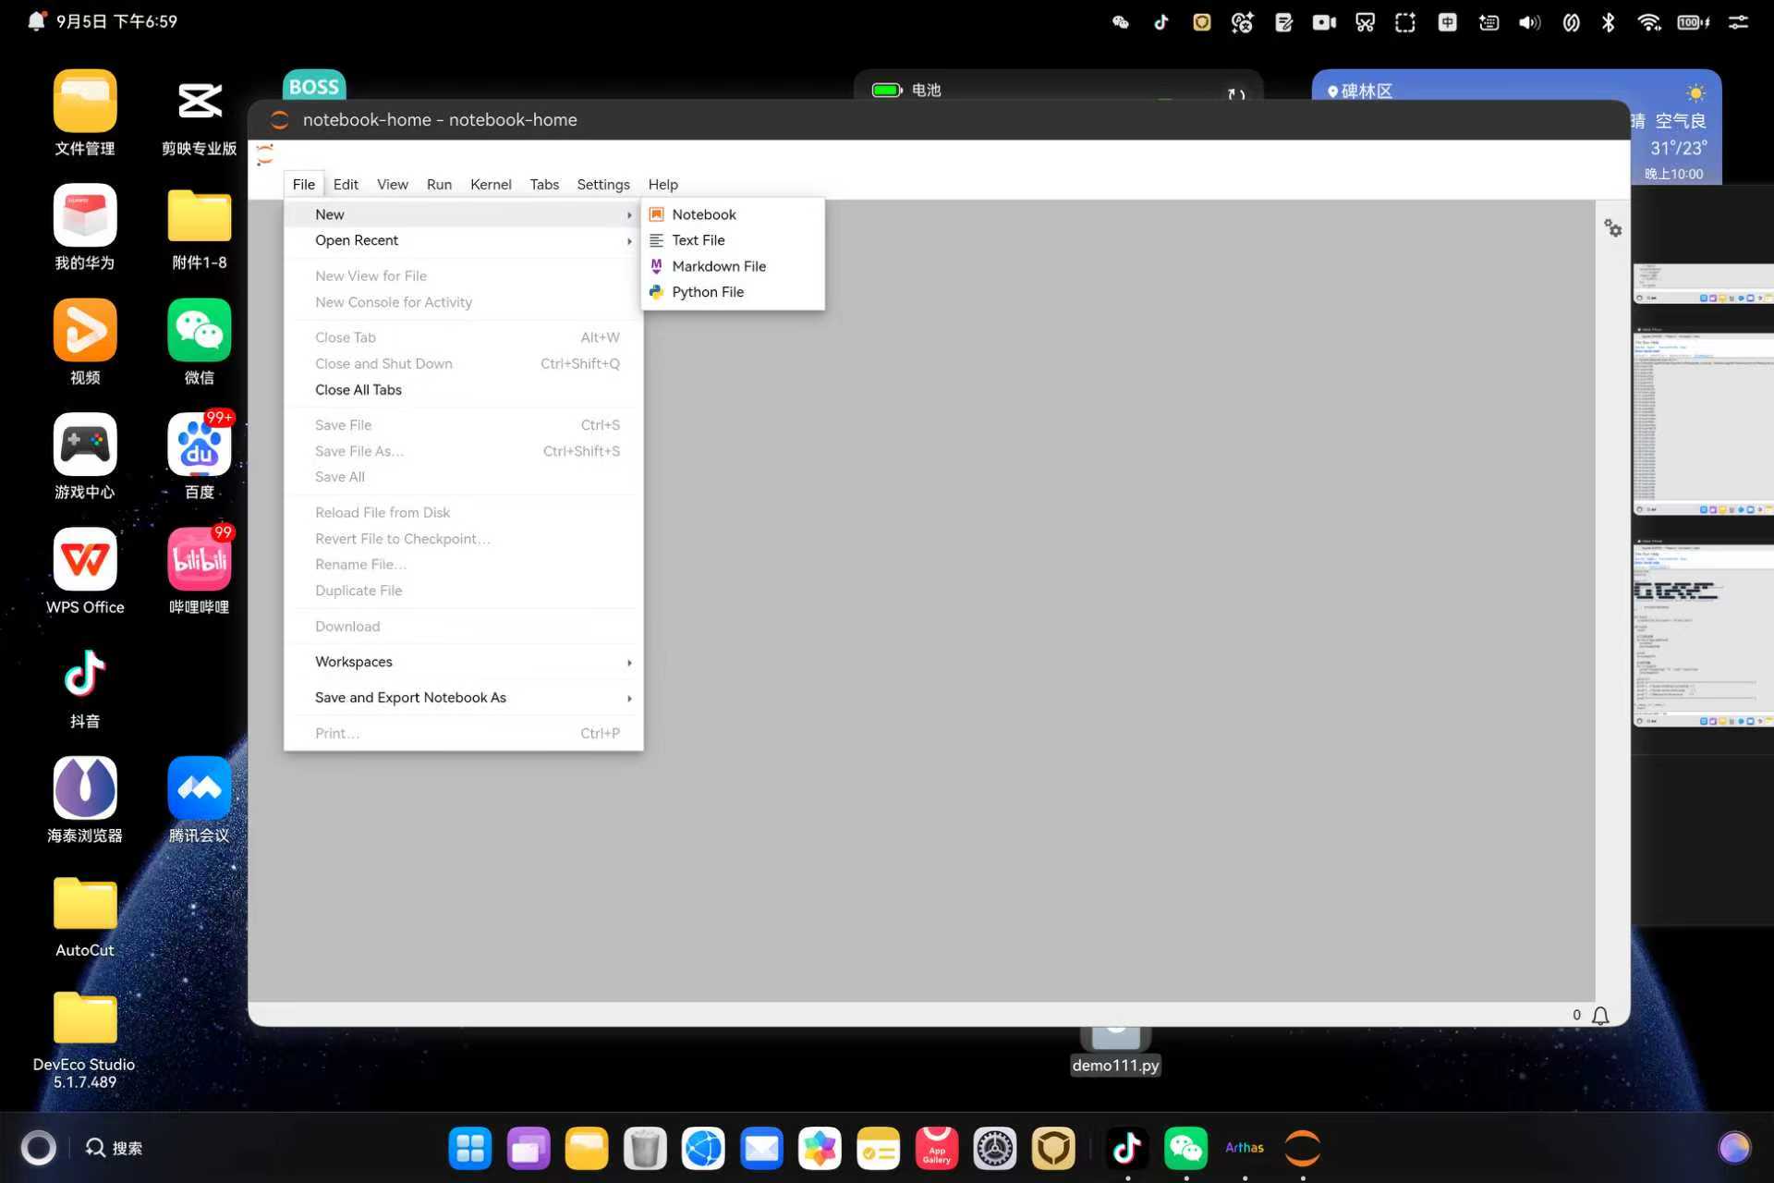Open App Gallery in the dock
The height and width of the screenshot is (1183, 1774).
click(x=936, y=1148)
